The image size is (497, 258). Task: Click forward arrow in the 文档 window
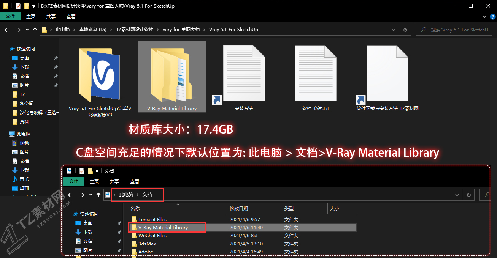click(82, 195)
